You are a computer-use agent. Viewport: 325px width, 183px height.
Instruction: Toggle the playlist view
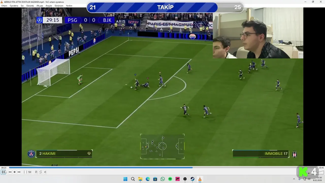click(36, 172)
